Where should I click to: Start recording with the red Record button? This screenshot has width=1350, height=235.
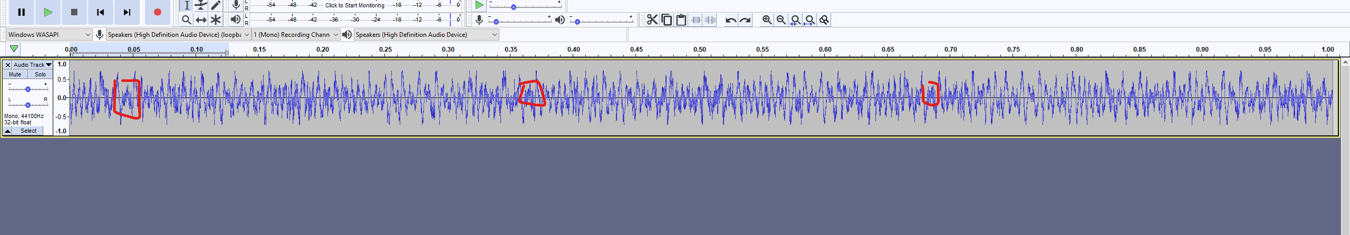157,12
